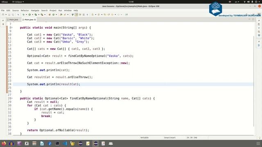Click the Open Type toolbar icon
Viewport: 262px width, 147px height.
61,15
